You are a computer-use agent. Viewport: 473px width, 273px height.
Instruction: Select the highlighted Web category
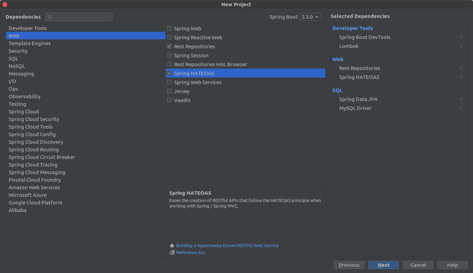coord(85,36)
